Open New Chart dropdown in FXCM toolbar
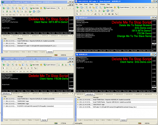The height and width of the screenshot is (125, 158). [4, 65]
